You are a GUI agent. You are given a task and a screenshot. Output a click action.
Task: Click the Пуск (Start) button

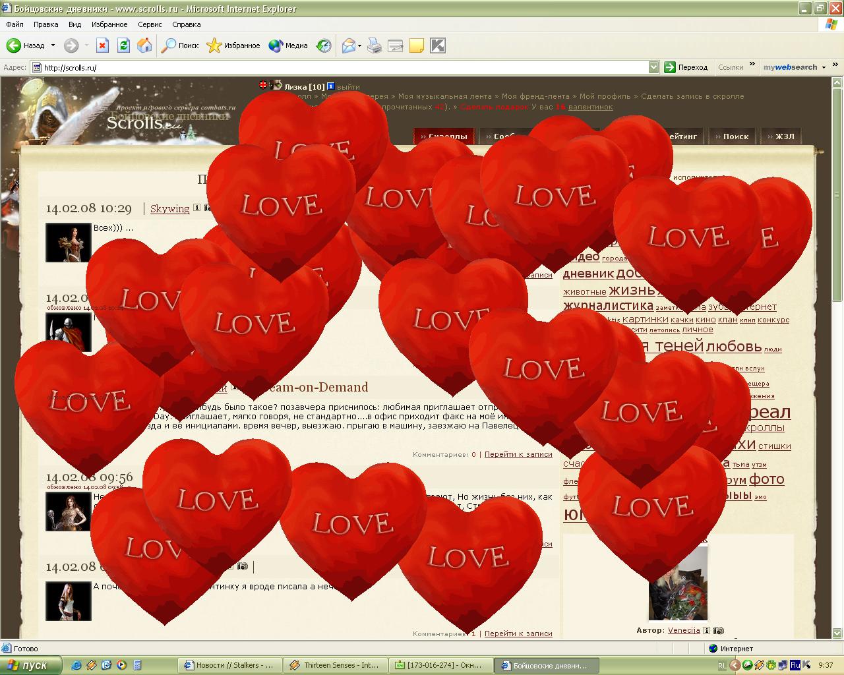click(31, 665)
